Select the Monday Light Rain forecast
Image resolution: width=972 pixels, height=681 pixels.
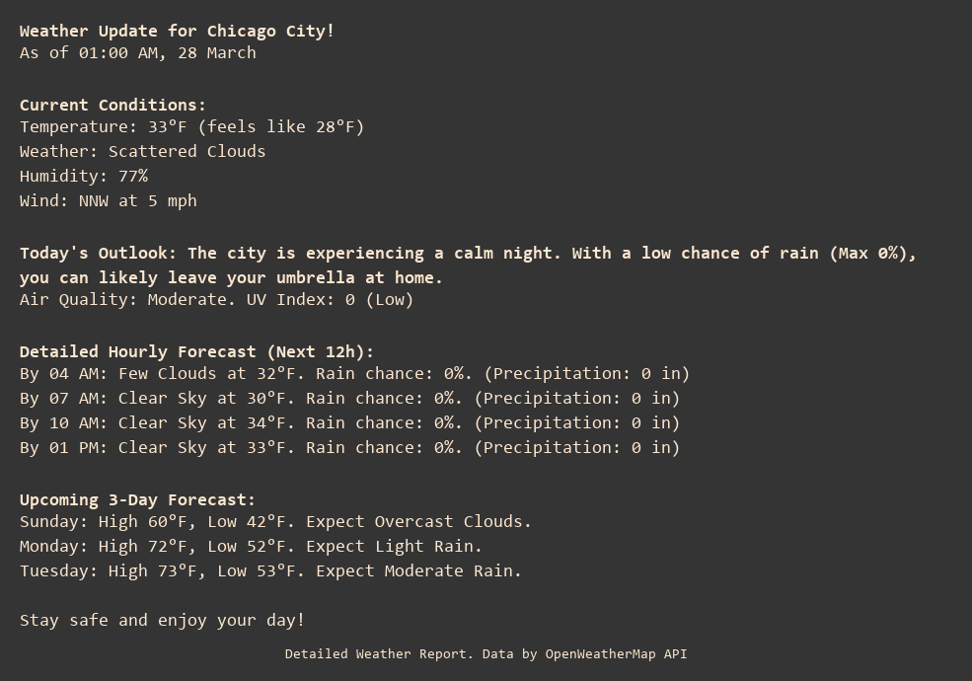click(251, 547)
